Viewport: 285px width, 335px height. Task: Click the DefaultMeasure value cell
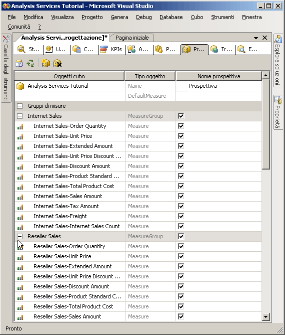[219, 96]
